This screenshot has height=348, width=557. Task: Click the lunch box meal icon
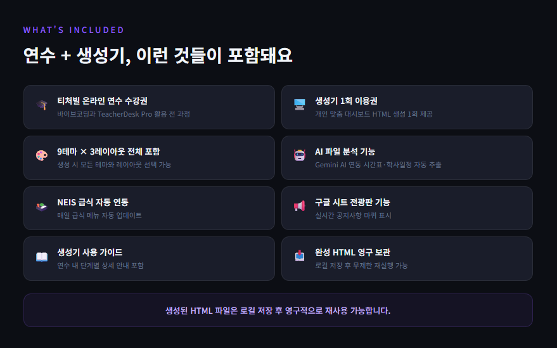pyautogui.click(x=42, y=207)
